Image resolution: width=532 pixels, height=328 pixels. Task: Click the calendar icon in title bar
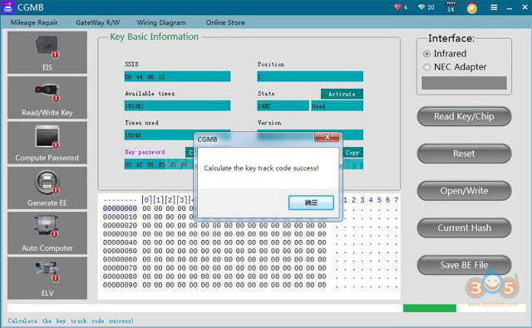[x=451, y=7]
